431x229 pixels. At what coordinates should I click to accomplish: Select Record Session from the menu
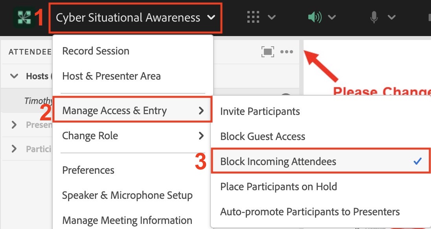(96, 51)
